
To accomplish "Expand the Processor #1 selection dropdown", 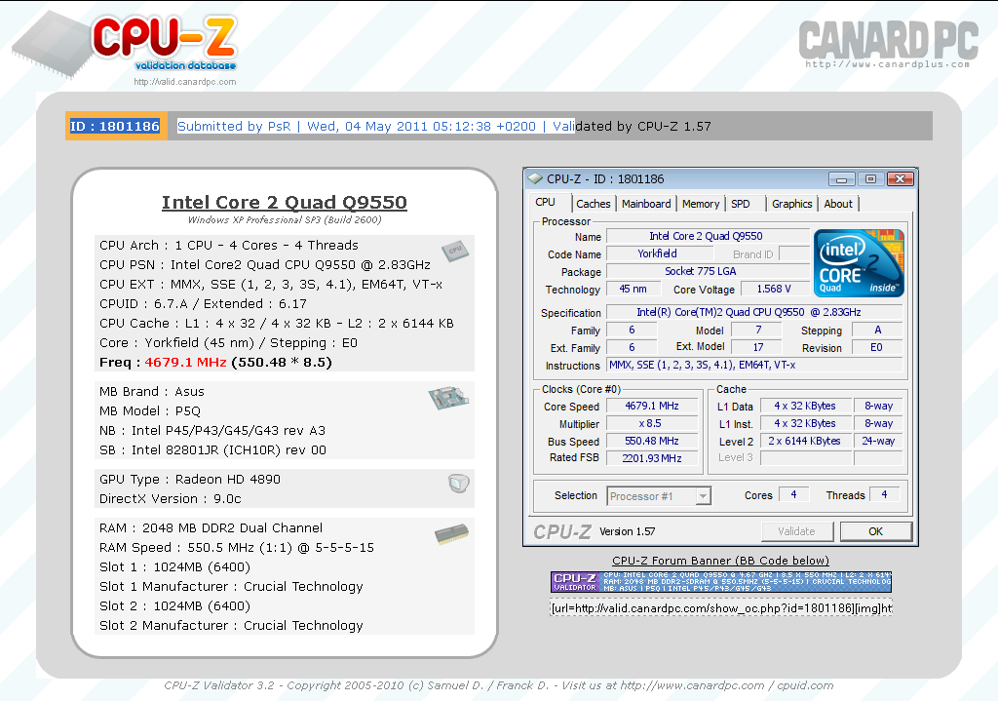I will 703,496.
